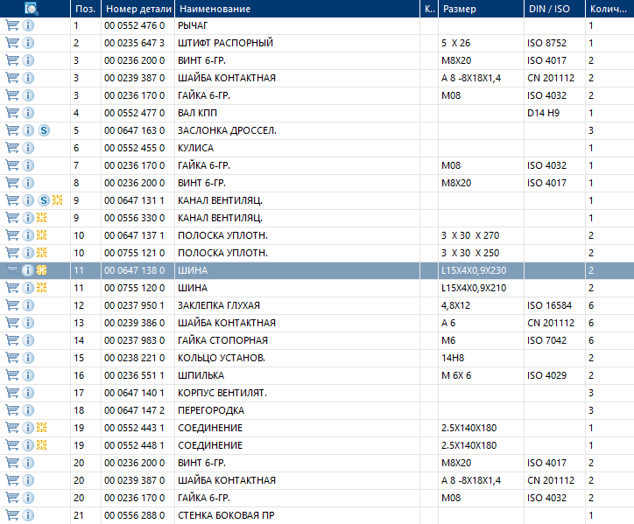
Task: Click the S icon for ЗАСЛОНКА ДРОССЕЛ.
Action: [x=44, y=130]
